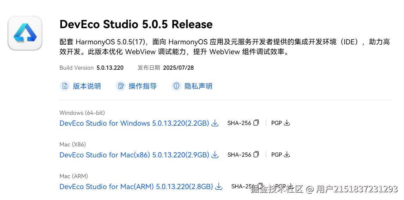This screenshot has width=404, height=200.
Task: Click the Mac(x86) PGP label text
Action: [277, 155]
